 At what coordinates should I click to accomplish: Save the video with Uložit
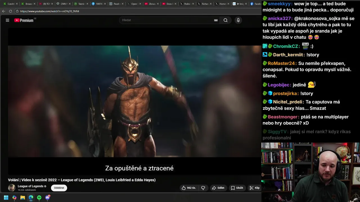pyautogui.click(x=237, y=188)
